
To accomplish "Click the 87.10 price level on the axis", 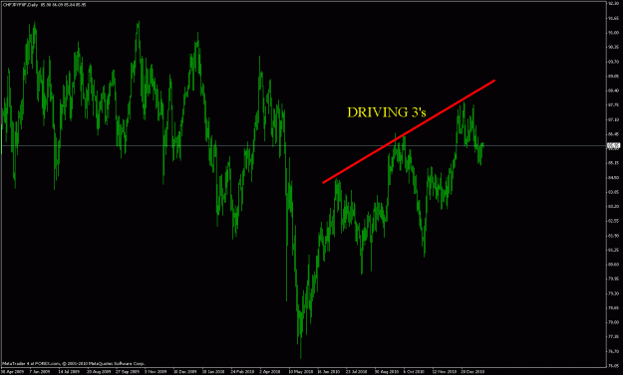I will click(x=613, y=119).
